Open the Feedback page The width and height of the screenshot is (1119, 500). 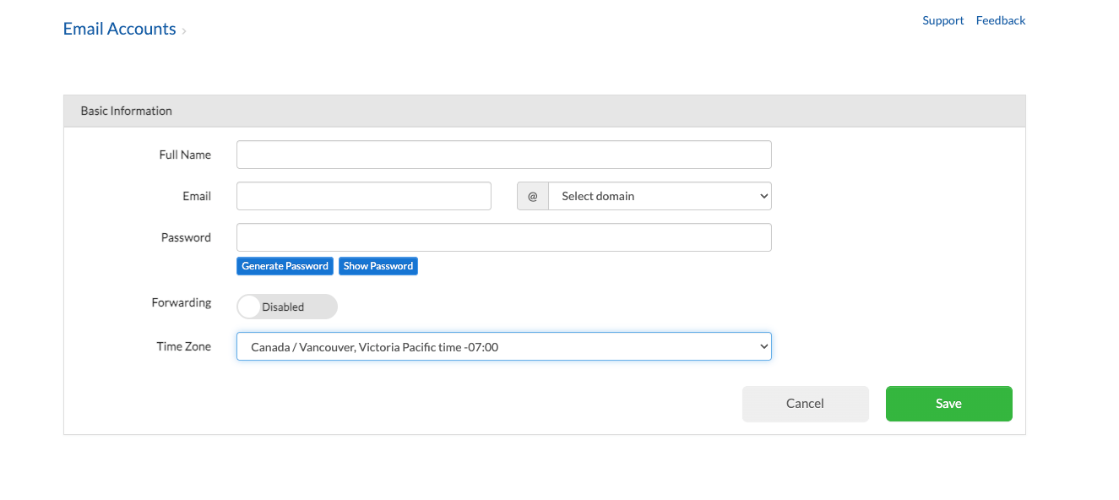tap(1000, 20)
